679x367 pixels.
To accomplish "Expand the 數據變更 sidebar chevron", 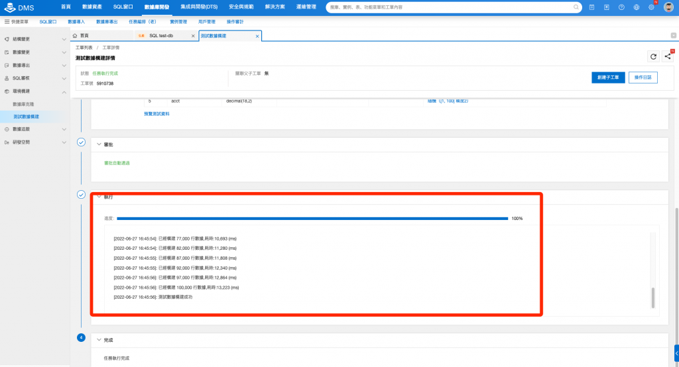I will click(64, 52).
